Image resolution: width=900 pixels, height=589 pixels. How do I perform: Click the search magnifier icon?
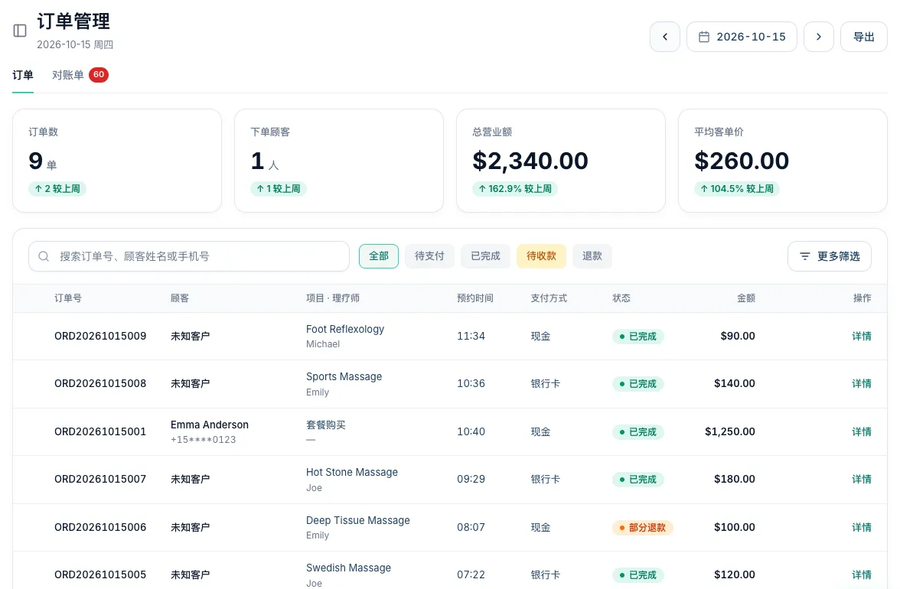[x=44, y=256]
